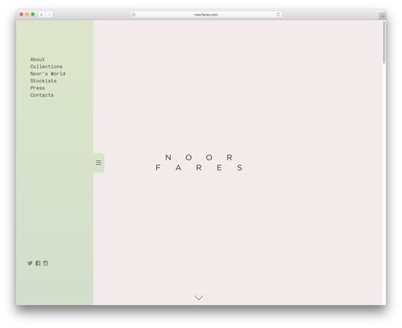Click the page vertical scrollbar thumb
Image resolution: width=402 pixels, height=328 pixels.
pos(384,42)
